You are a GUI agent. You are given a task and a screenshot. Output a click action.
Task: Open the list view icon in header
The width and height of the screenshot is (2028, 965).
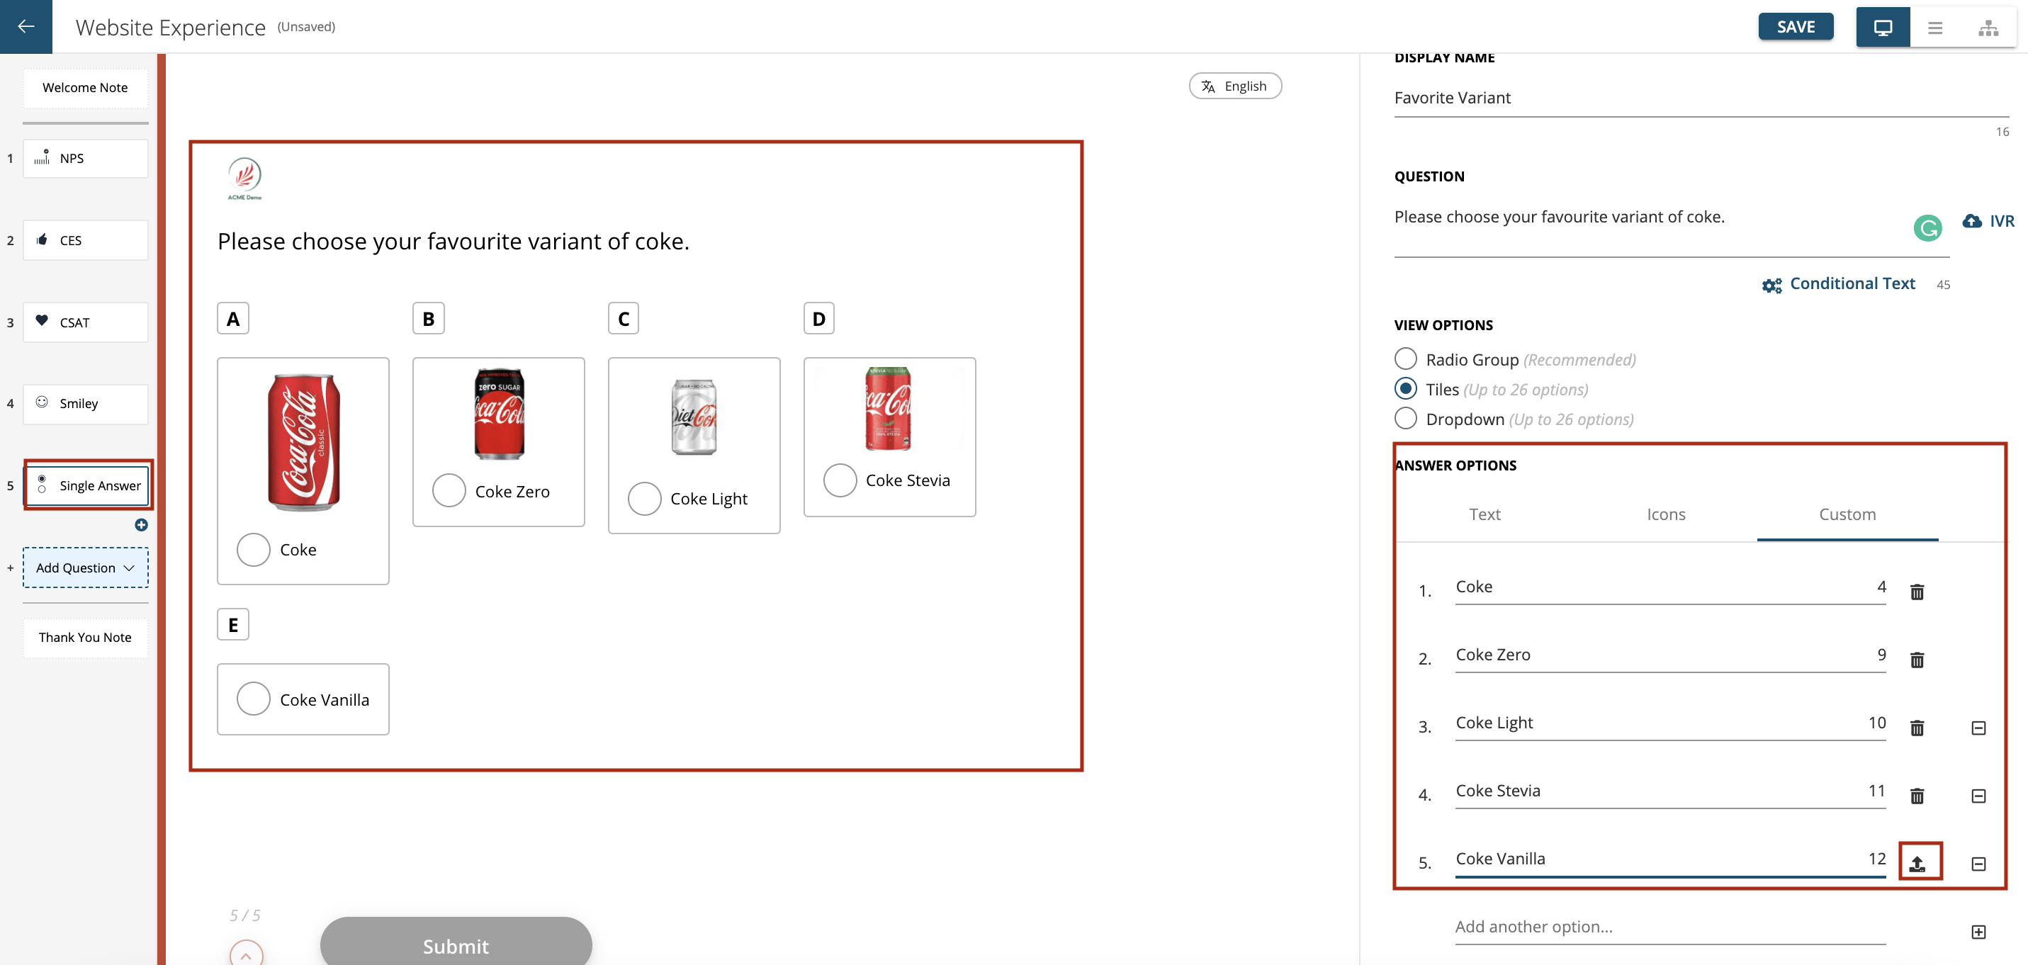(1935, 28)
